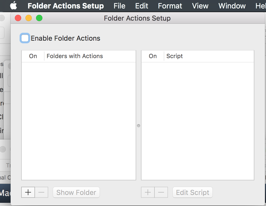Enable the Folder Actions checkbox

[x=25, y=38]
